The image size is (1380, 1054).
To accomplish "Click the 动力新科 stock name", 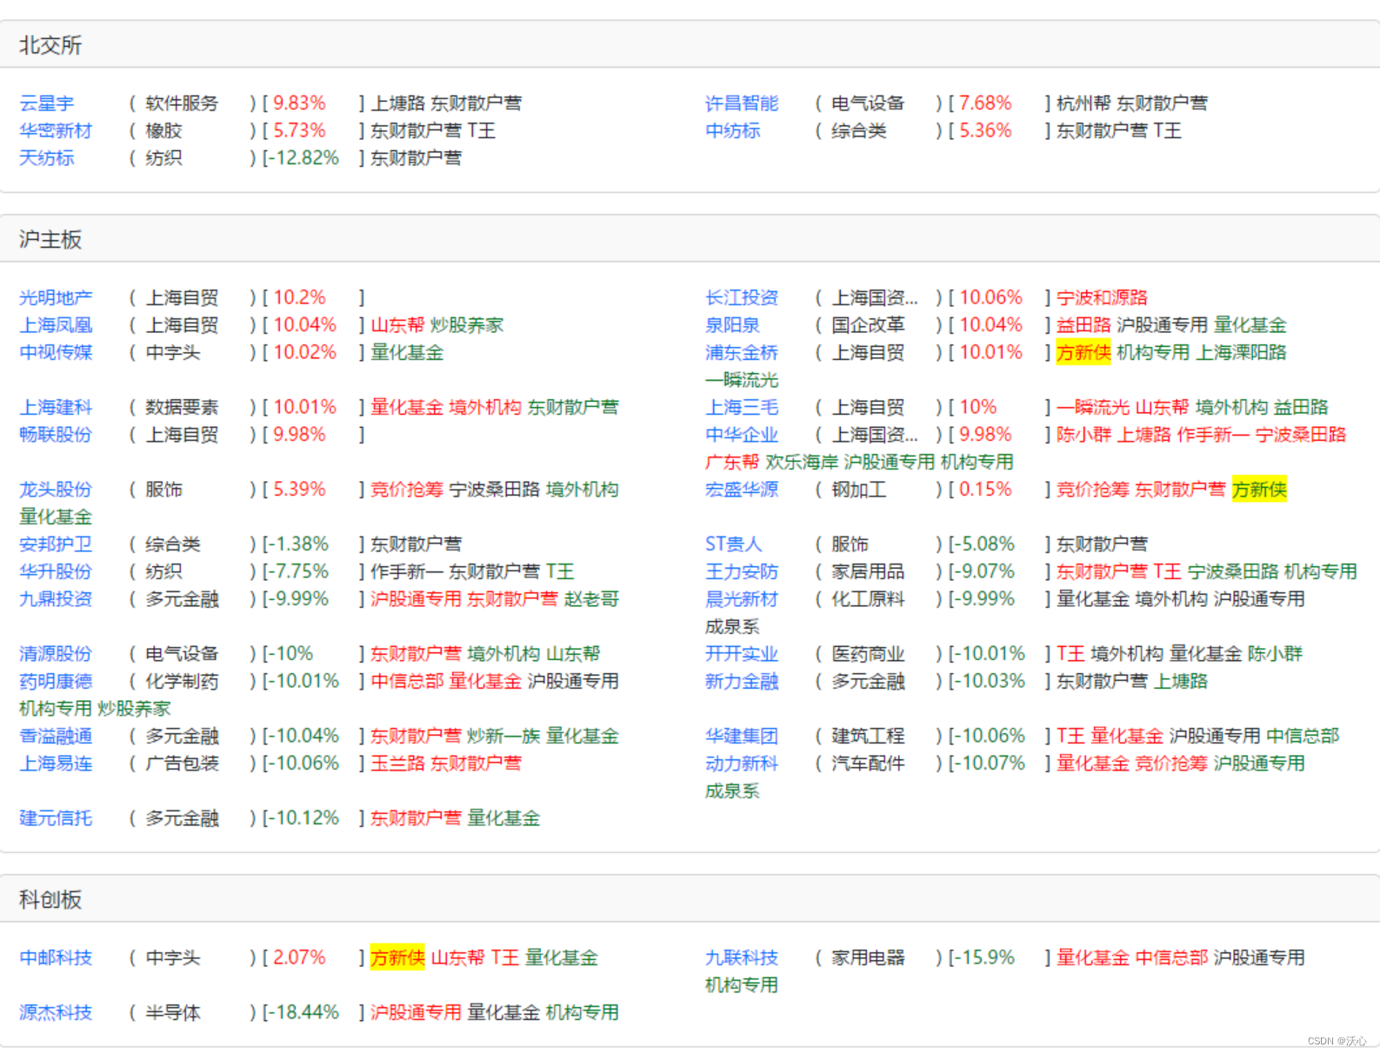I will point(742,764).
